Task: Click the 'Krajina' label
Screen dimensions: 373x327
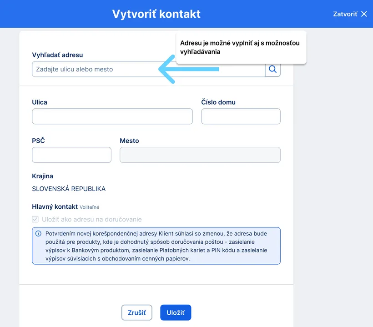Action: tap(42, 176)
